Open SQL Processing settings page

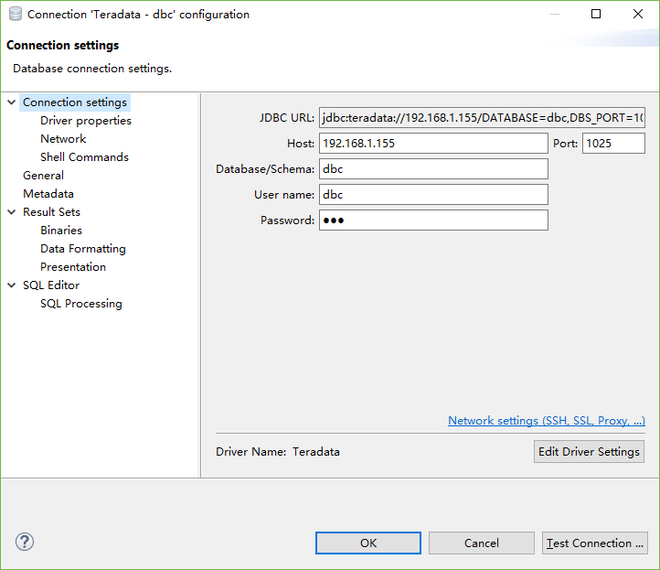pyautogui.click(x=81, y=304)
